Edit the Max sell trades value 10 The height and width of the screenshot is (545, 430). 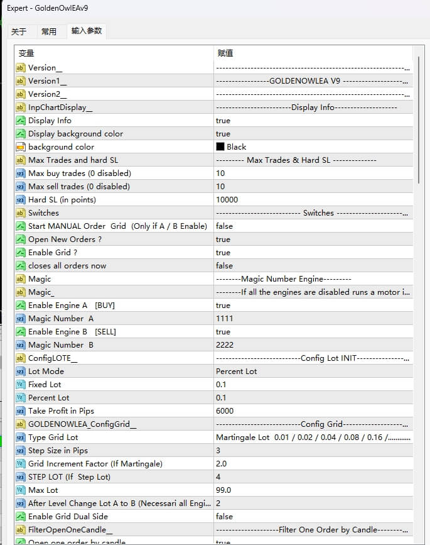[x=313, y=187]
